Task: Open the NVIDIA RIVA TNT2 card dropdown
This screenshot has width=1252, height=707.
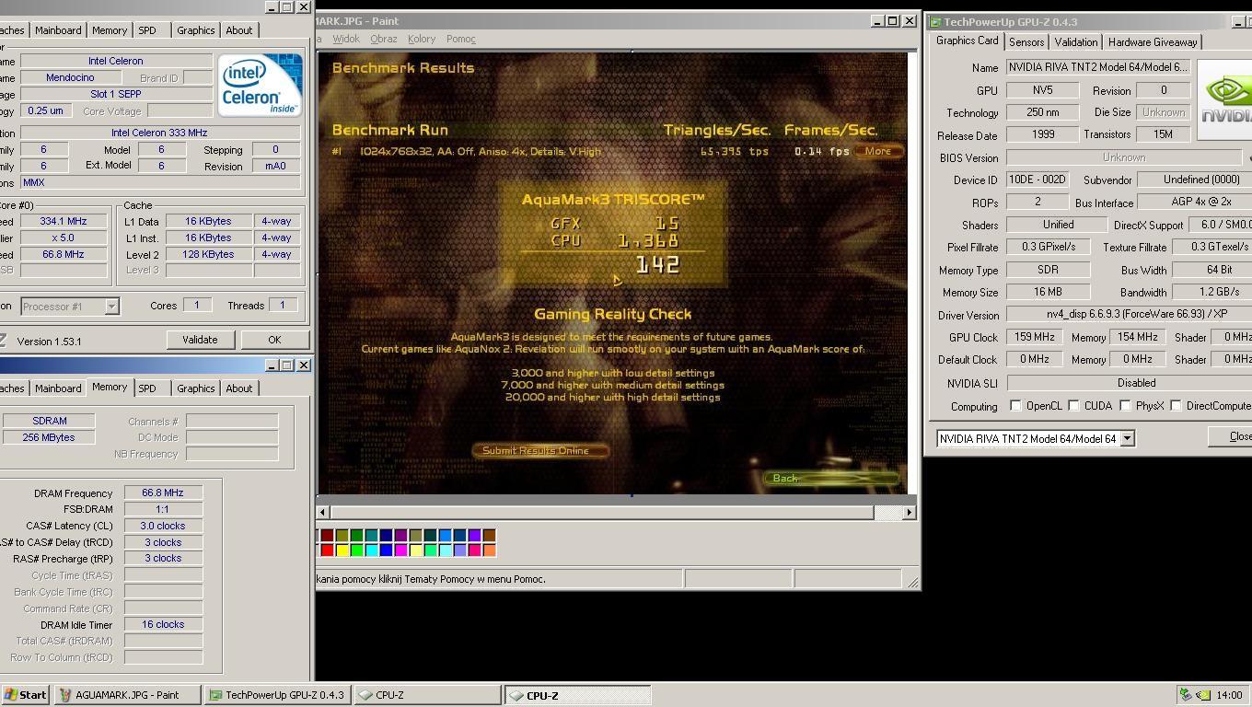Action: tap(1127, 439)
